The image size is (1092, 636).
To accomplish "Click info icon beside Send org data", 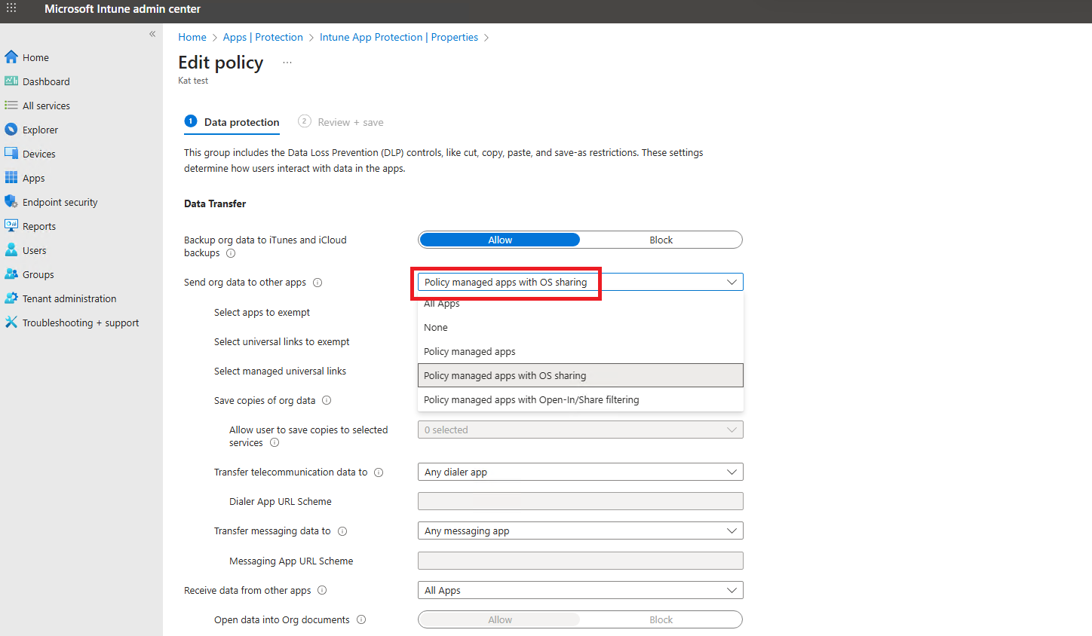I will 317,283.
